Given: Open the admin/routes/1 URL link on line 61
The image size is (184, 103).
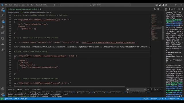Looking at the screenshot, I should pyautogui.click(x=39, y=83).
